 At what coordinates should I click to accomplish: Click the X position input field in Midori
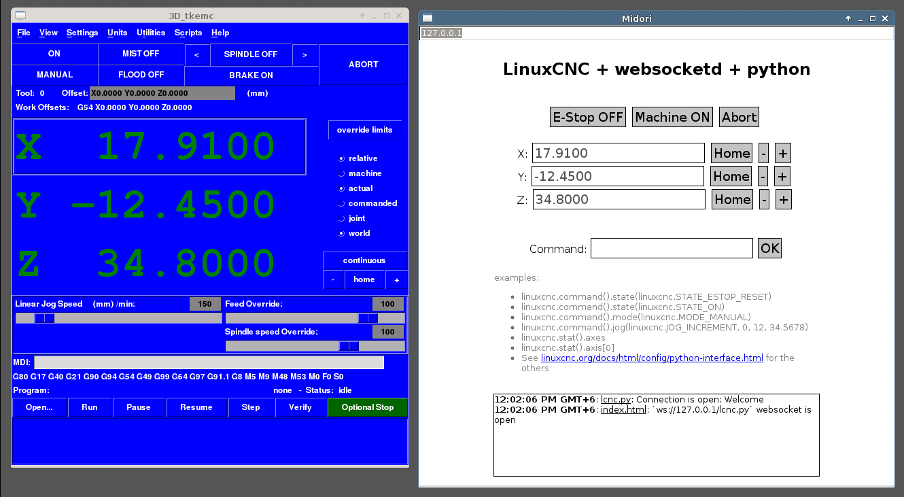point(619,153)
